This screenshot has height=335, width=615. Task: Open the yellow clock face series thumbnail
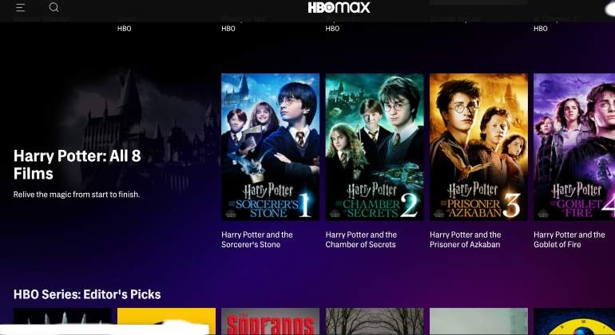click(x=574, y=321)
